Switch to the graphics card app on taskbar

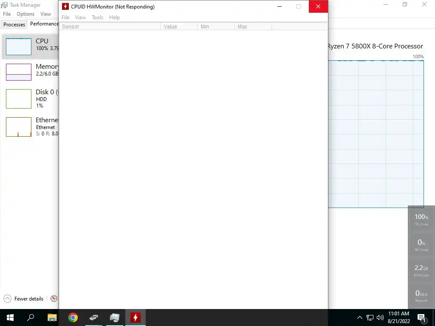[x=94, y=318]
